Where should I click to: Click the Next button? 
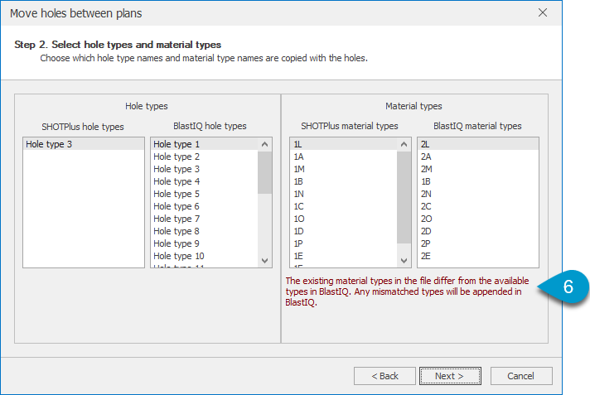click(x=450, y=376)
